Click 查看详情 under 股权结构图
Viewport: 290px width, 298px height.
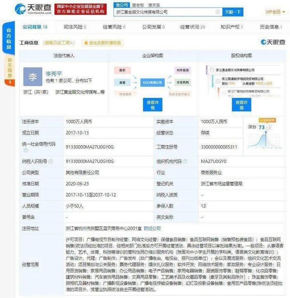pos(242,105)
